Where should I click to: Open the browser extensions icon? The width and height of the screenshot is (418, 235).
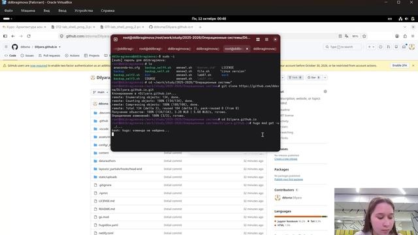405,36
